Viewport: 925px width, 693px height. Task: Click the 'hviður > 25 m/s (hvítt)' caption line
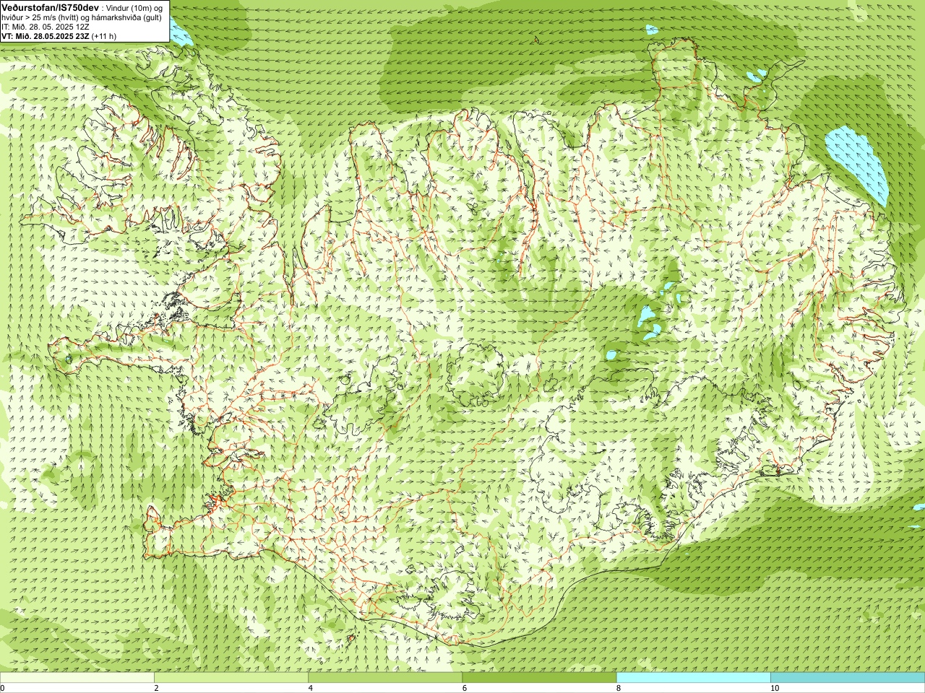(x=82, y=17)
